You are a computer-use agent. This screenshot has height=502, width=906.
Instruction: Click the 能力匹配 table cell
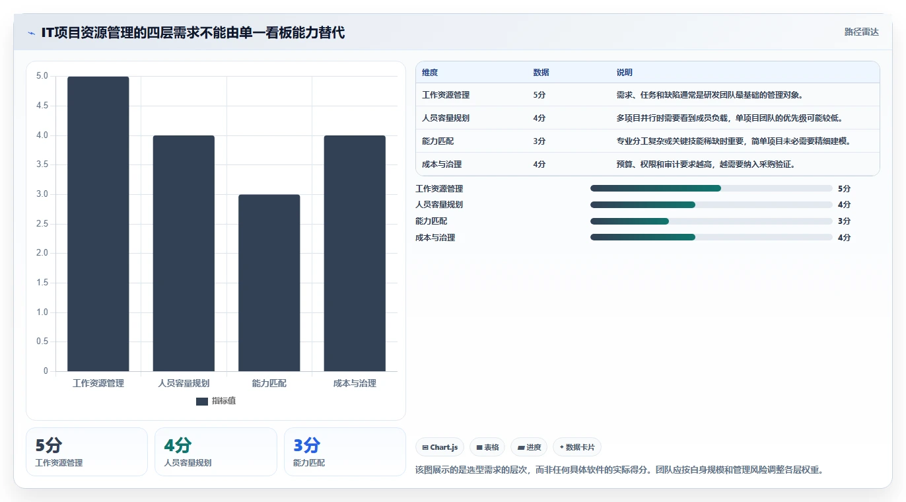pyautogui.click(x=438, y=141)
